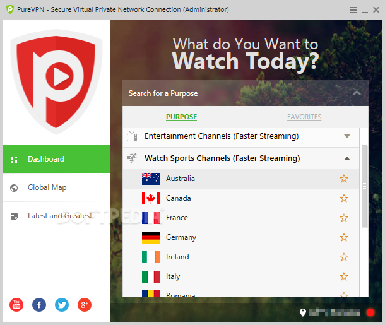Click Watch Sports Channels (Faster Streaming) label
Viewport: 385px width, 325px height.
tap(222, 158)
